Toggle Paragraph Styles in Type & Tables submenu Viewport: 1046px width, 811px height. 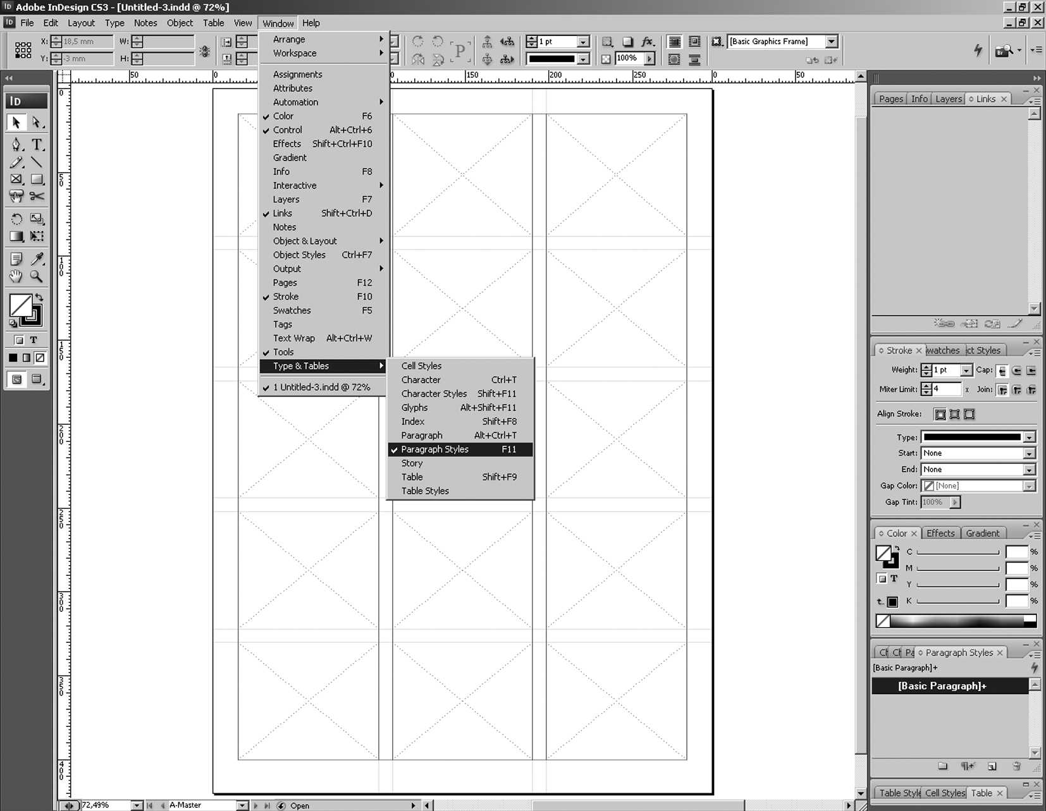(460, 449)
